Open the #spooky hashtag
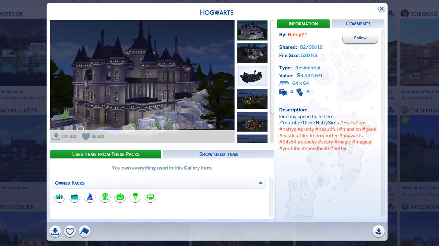 pyautogui.click(x=307, y=142)
